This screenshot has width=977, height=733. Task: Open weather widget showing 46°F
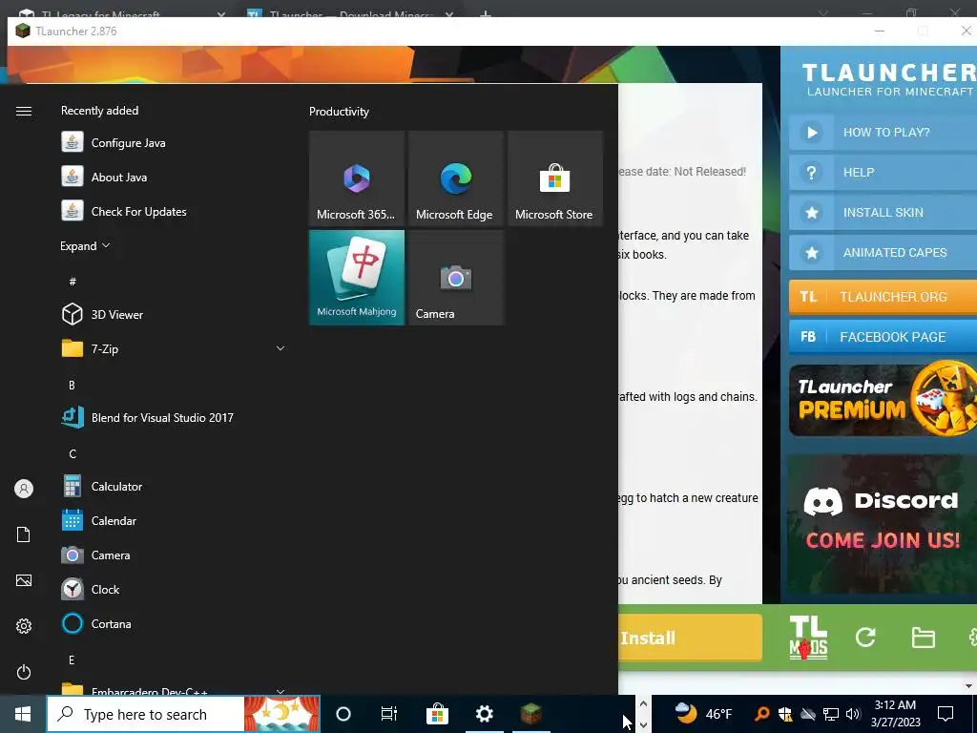(703, 714)
